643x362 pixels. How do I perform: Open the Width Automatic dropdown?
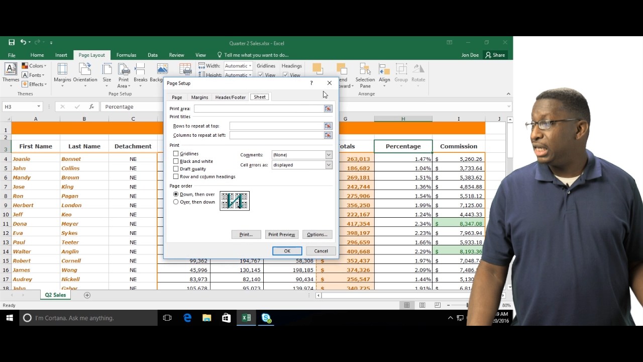(x=250, y=66)
